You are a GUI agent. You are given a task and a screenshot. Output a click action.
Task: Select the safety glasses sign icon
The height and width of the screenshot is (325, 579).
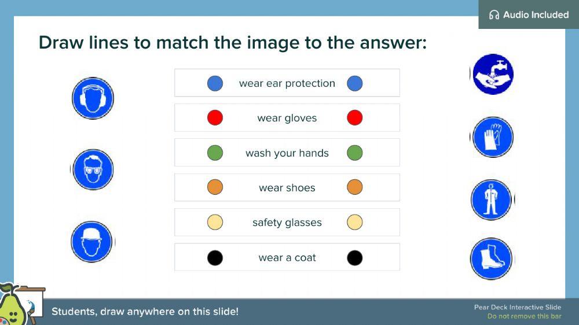[x=93, y=169]
